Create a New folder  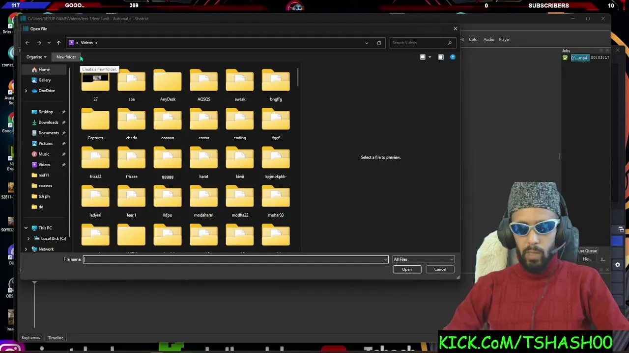tap(66, 57)
